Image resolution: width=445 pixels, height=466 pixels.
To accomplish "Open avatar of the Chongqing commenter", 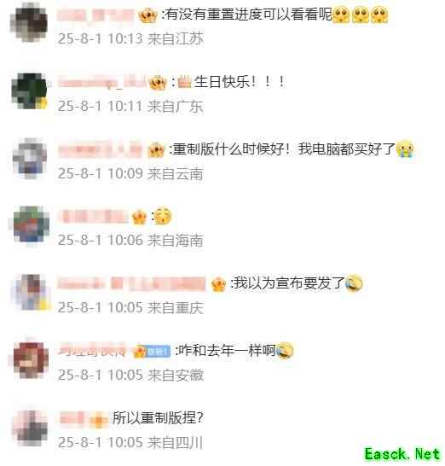I will click(x=31, y=292).
